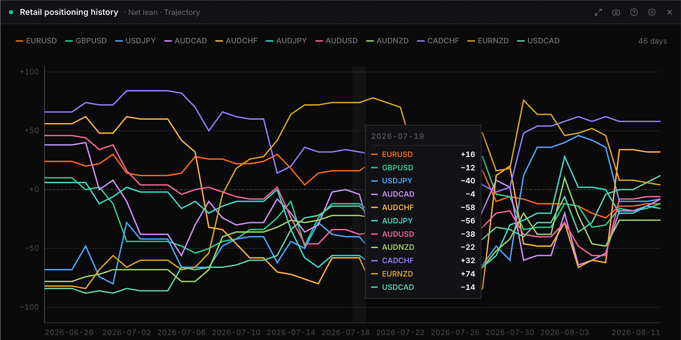681x340 pixels.
Task: Toggle GBPUSD series in legend
Action: [x=86, y=41]
